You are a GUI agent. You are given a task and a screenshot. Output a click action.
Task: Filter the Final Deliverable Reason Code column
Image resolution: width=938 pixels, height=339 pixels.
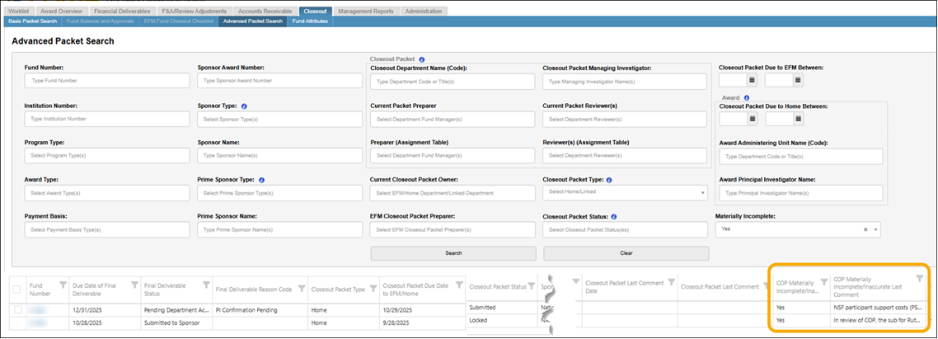[x=301, y=289]
